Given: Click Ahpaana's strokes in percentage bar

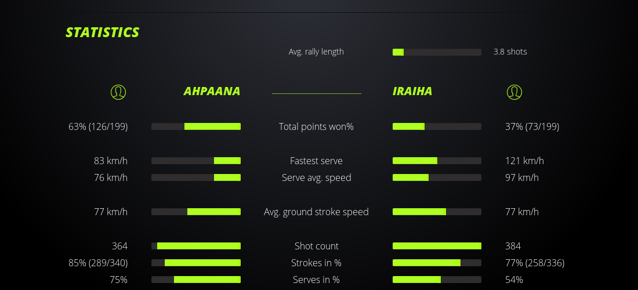Looking at the screenshot, I should 196,263.
